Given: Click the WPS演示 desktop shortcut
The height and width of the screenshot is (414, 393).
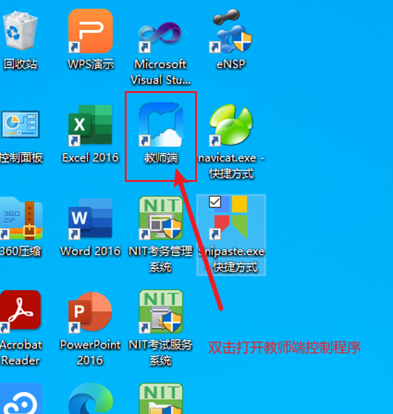Looking at the screenshot, I should point(90,31).
